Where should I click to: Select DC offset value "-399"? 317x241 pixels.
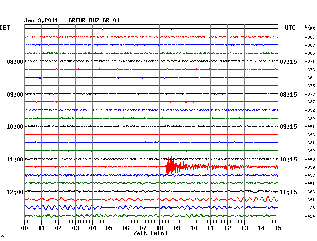click(x=310, y=168)
